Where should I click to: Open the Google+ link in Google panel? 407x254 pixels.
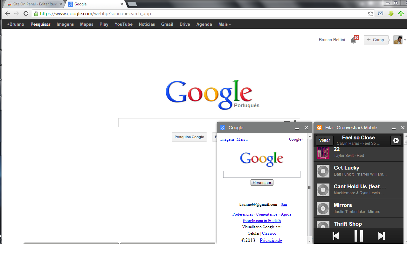[296, 139]
